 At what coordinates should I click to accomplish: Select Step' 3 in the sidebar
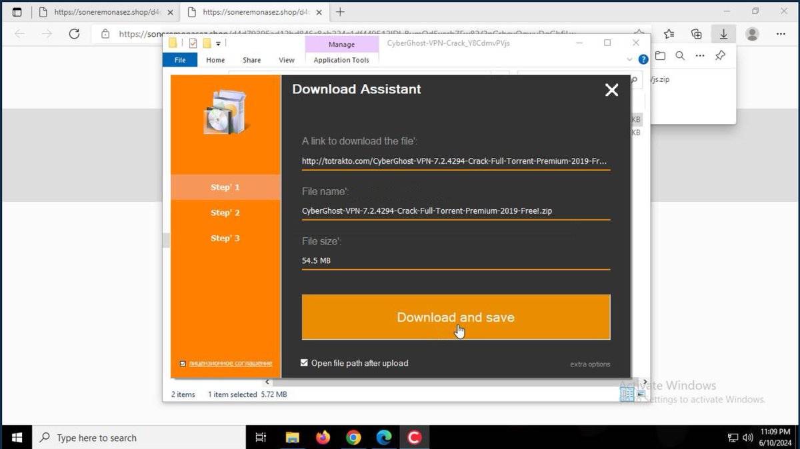point(225,238)
